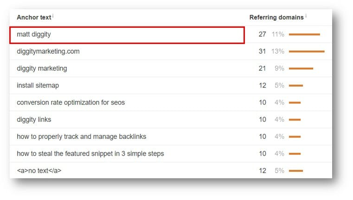The width and height of the screenshot is (353, 200).
Task: Open the "how to steal the featured snippet" anchor
Action: pos(90,153)
